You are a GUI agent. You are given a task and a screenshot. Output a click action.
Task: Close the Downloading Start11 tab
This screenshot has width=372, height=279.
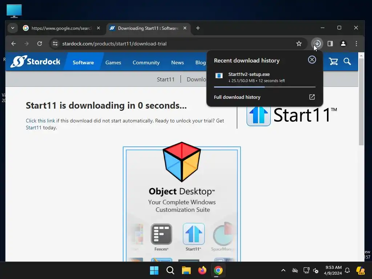coord(185,28)
